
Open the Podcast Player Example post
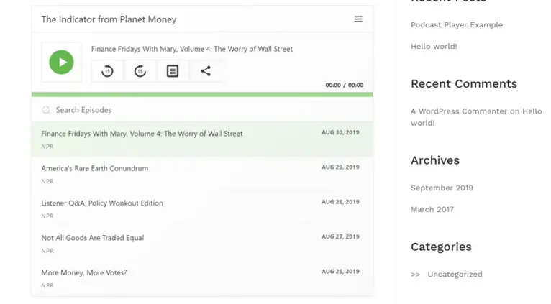coord(457,25)
